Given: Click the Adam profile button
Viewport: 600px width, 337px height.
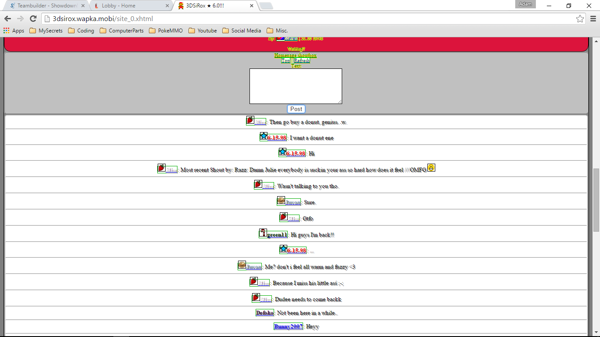Looking at the screenshot, I should coord(526,4).
